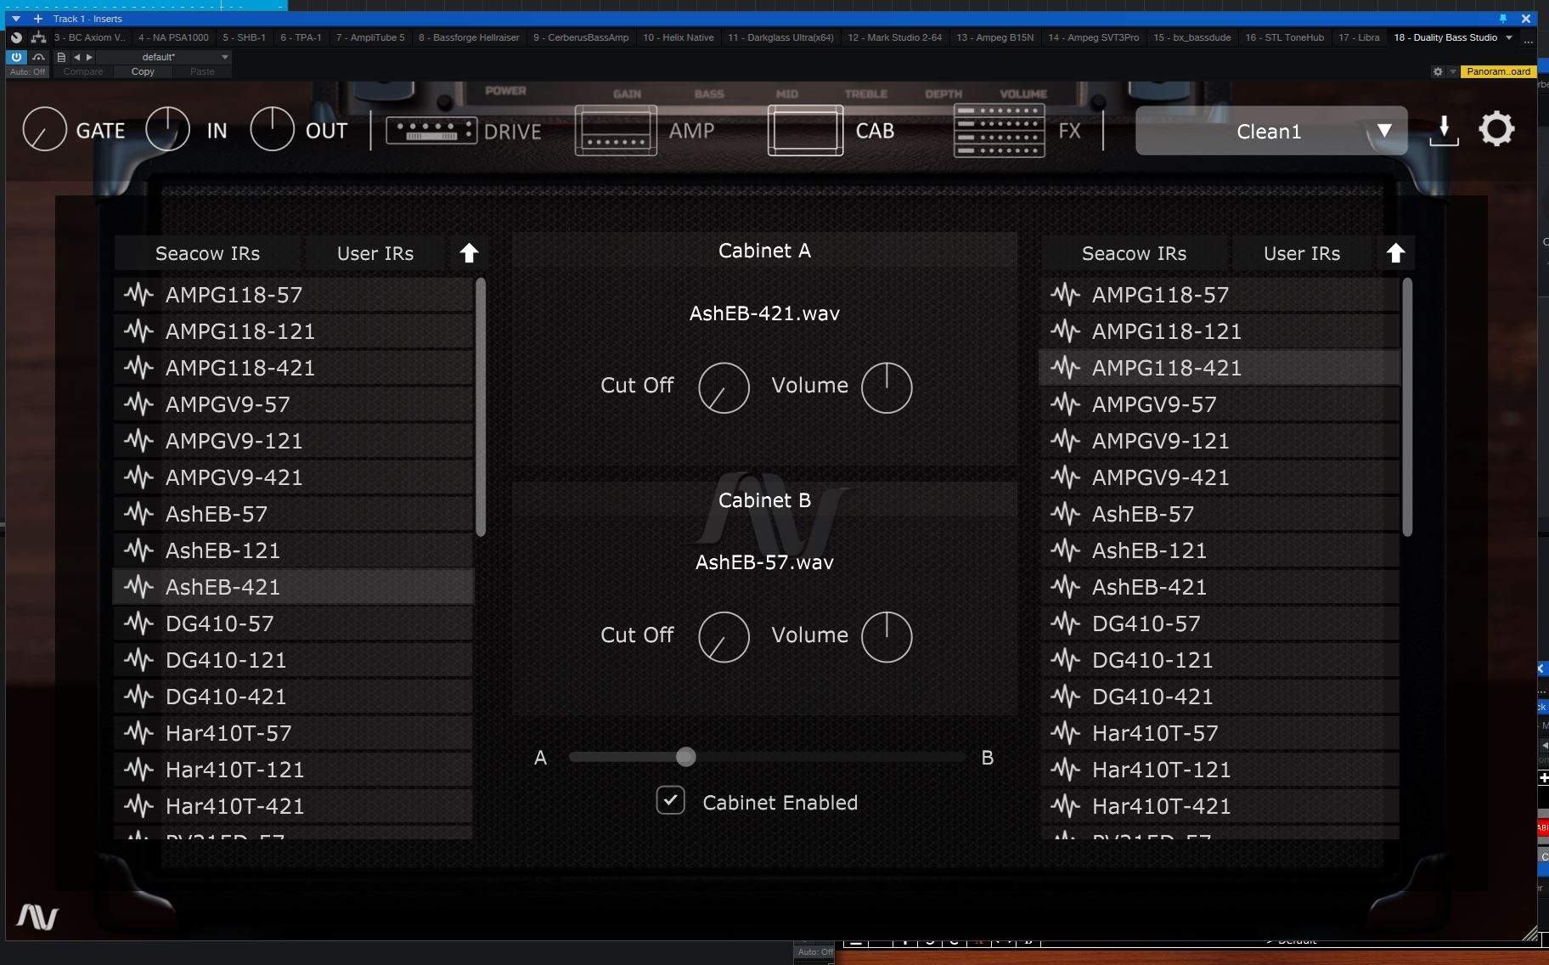Close the Track 1 Inserts window
Viewport: 1549px width, 965px height.
tap(1526, 18)
